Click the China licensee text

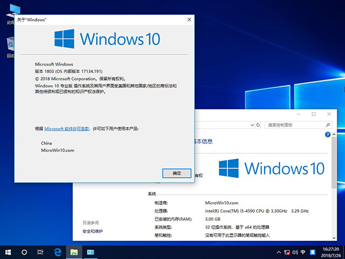(x=46, y=143)
